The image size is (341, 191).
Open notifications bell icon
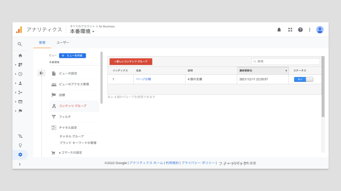click(x=279, y=30)
